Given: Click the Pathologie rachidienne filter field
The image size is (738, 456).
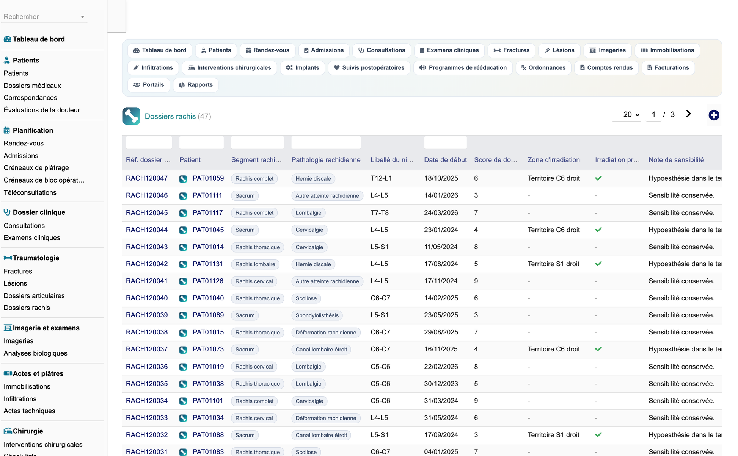Looking at the screenshot, I should pyautogui.click(x=326, y=142).
